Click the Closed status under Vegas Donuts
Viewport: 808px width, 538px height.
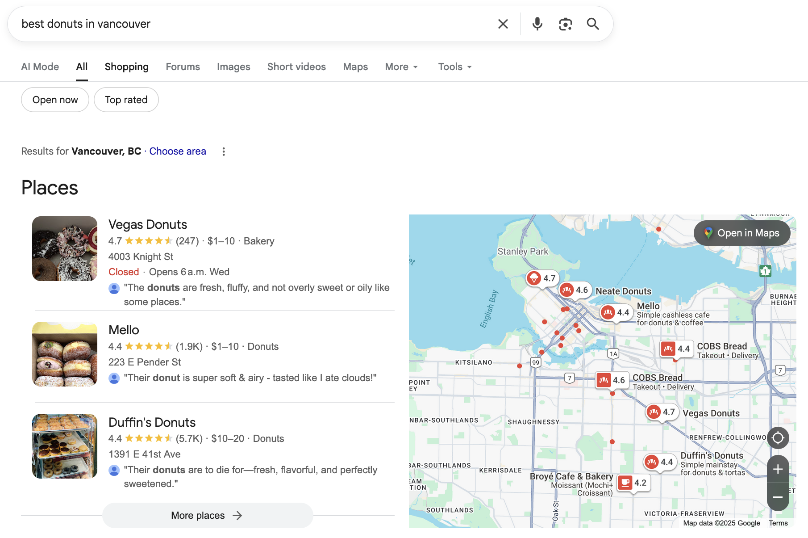[x=124, y=272]
